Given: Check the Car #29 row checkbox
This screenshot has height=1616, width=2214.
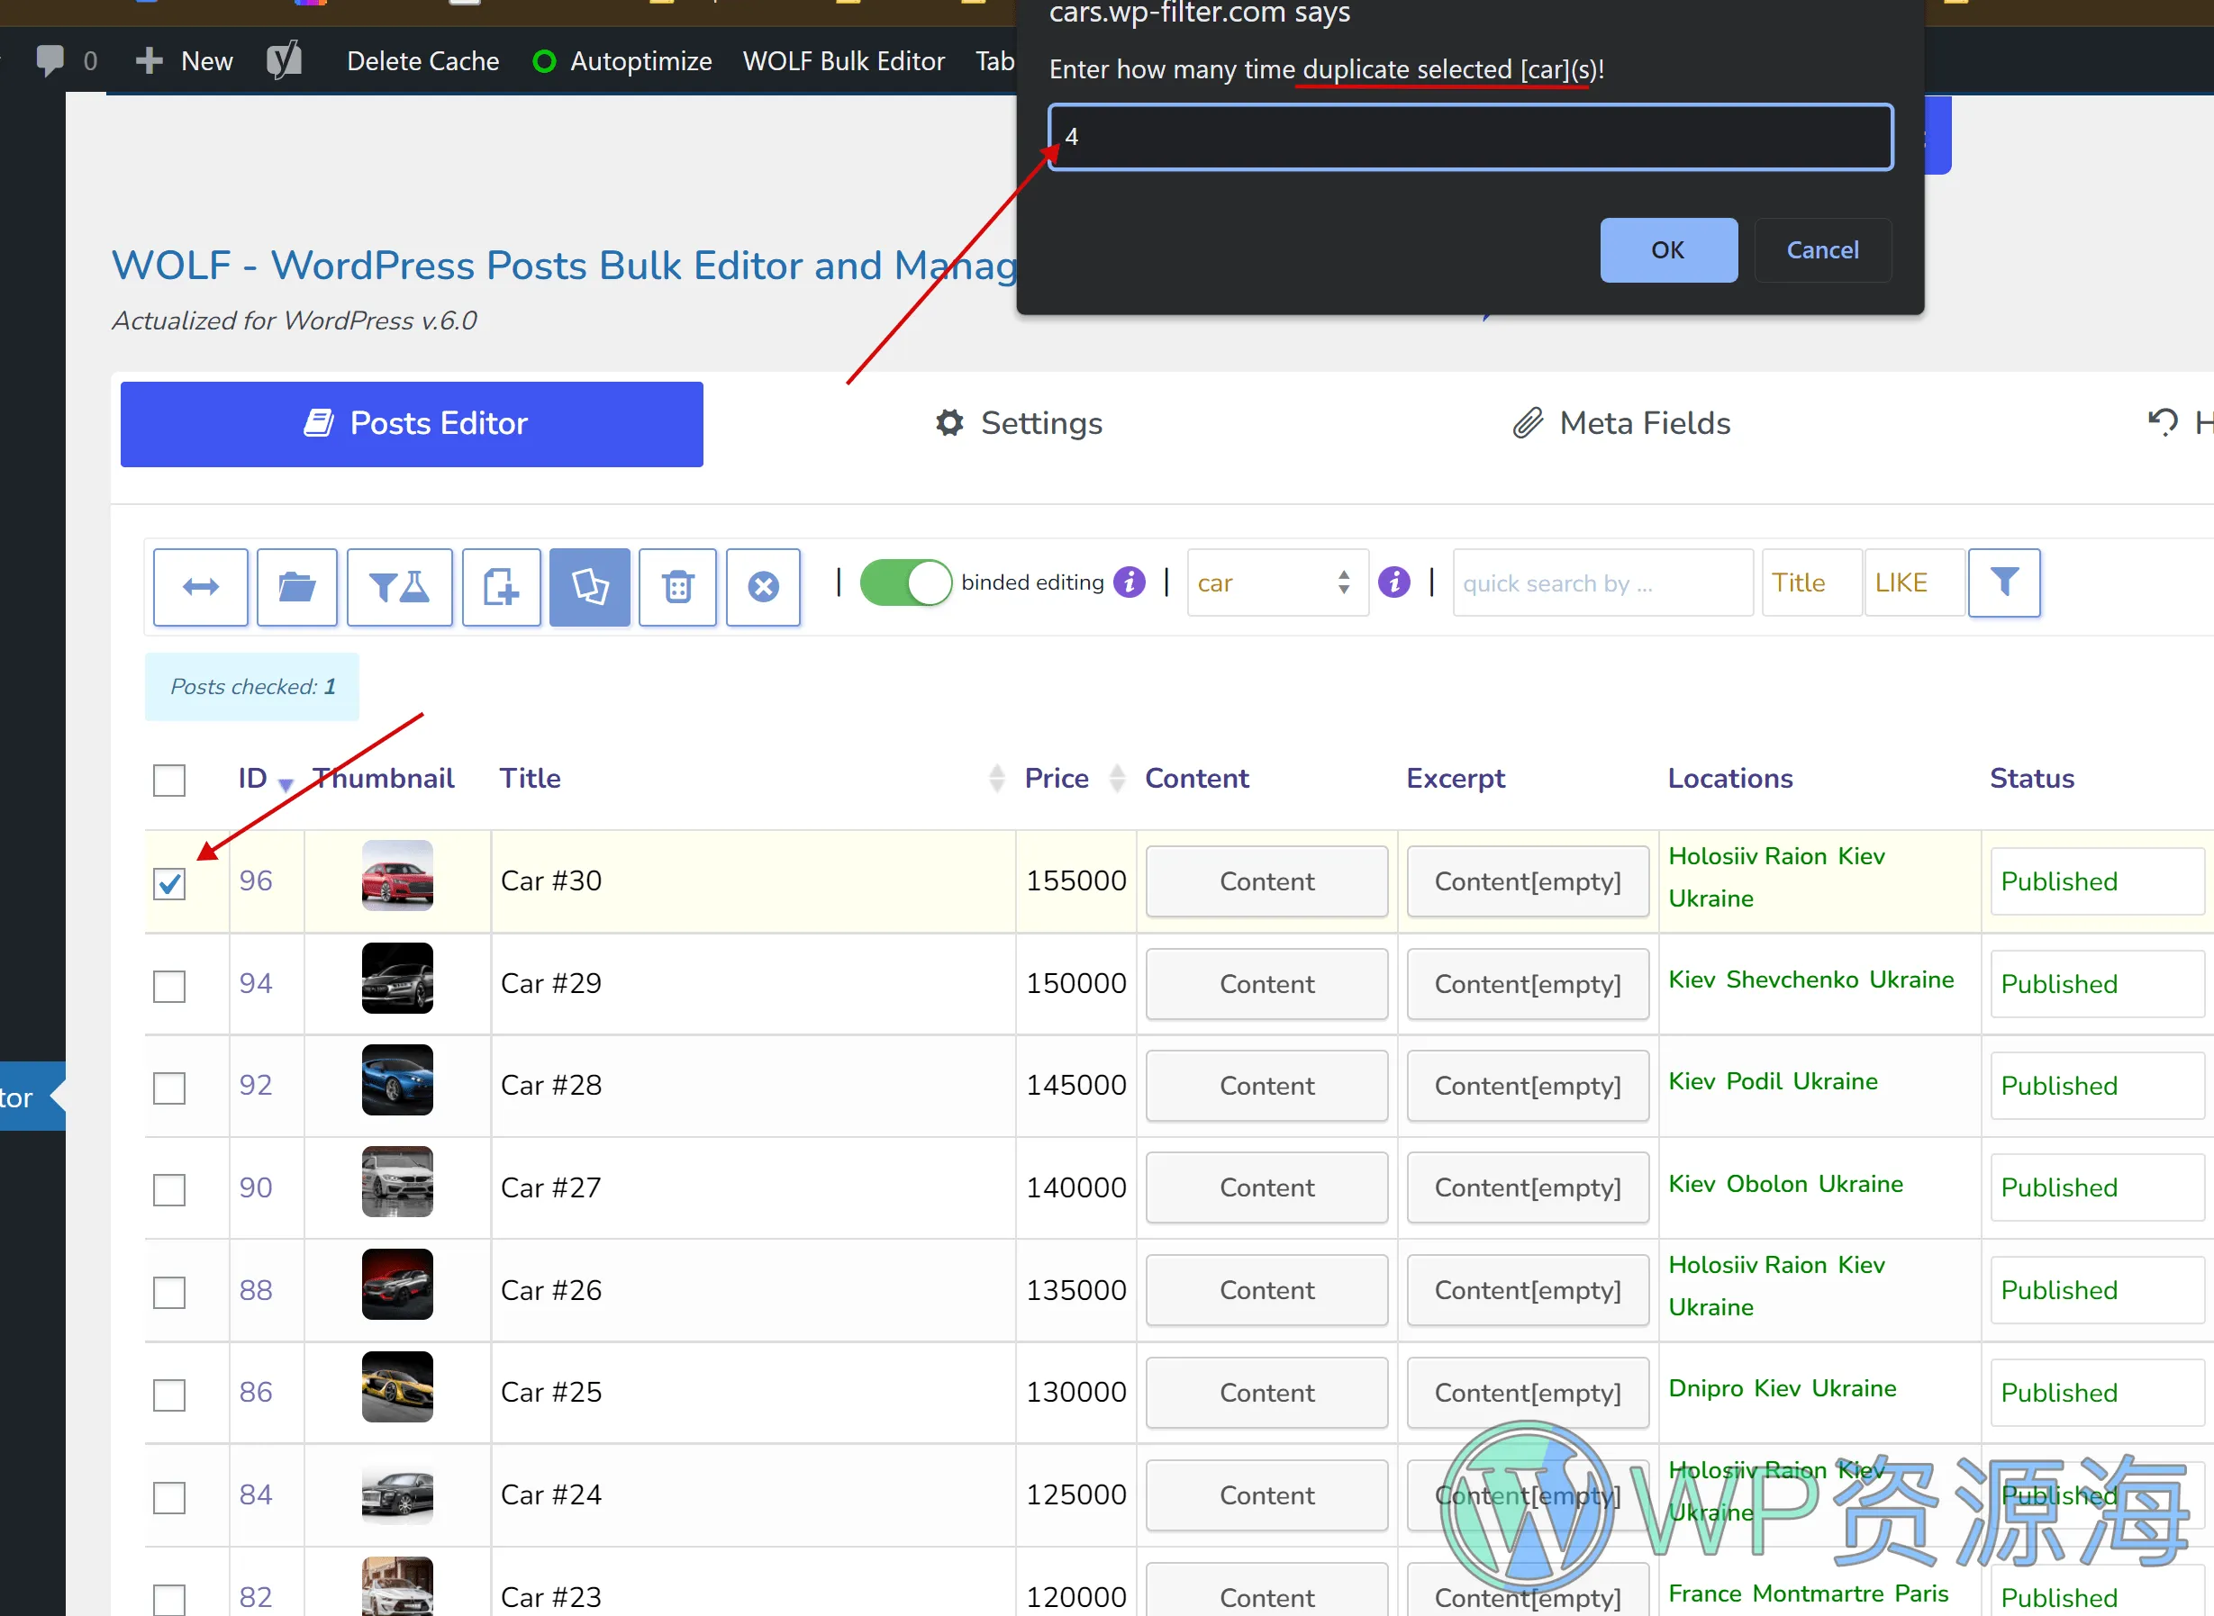Looking at the screenshot, I should pos(169,986).
